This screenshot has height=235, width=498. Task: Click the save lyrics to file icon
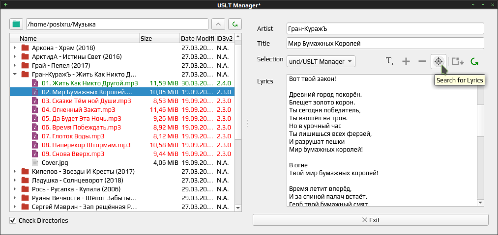(x=458, y=61)
